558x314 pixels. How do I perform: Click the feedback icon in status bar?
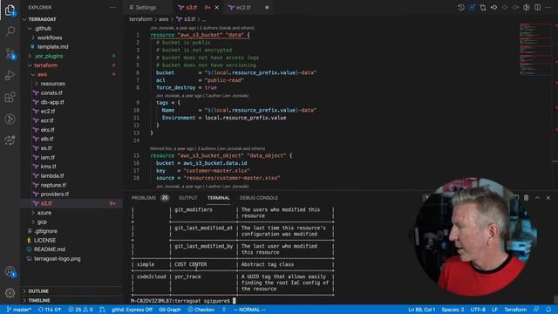click(x=536, y=310)
